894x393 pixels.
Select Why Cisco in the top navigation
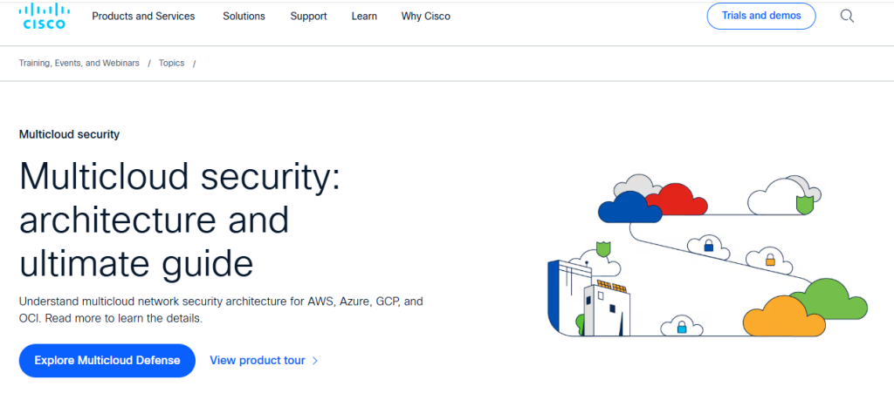click(426, 17)
